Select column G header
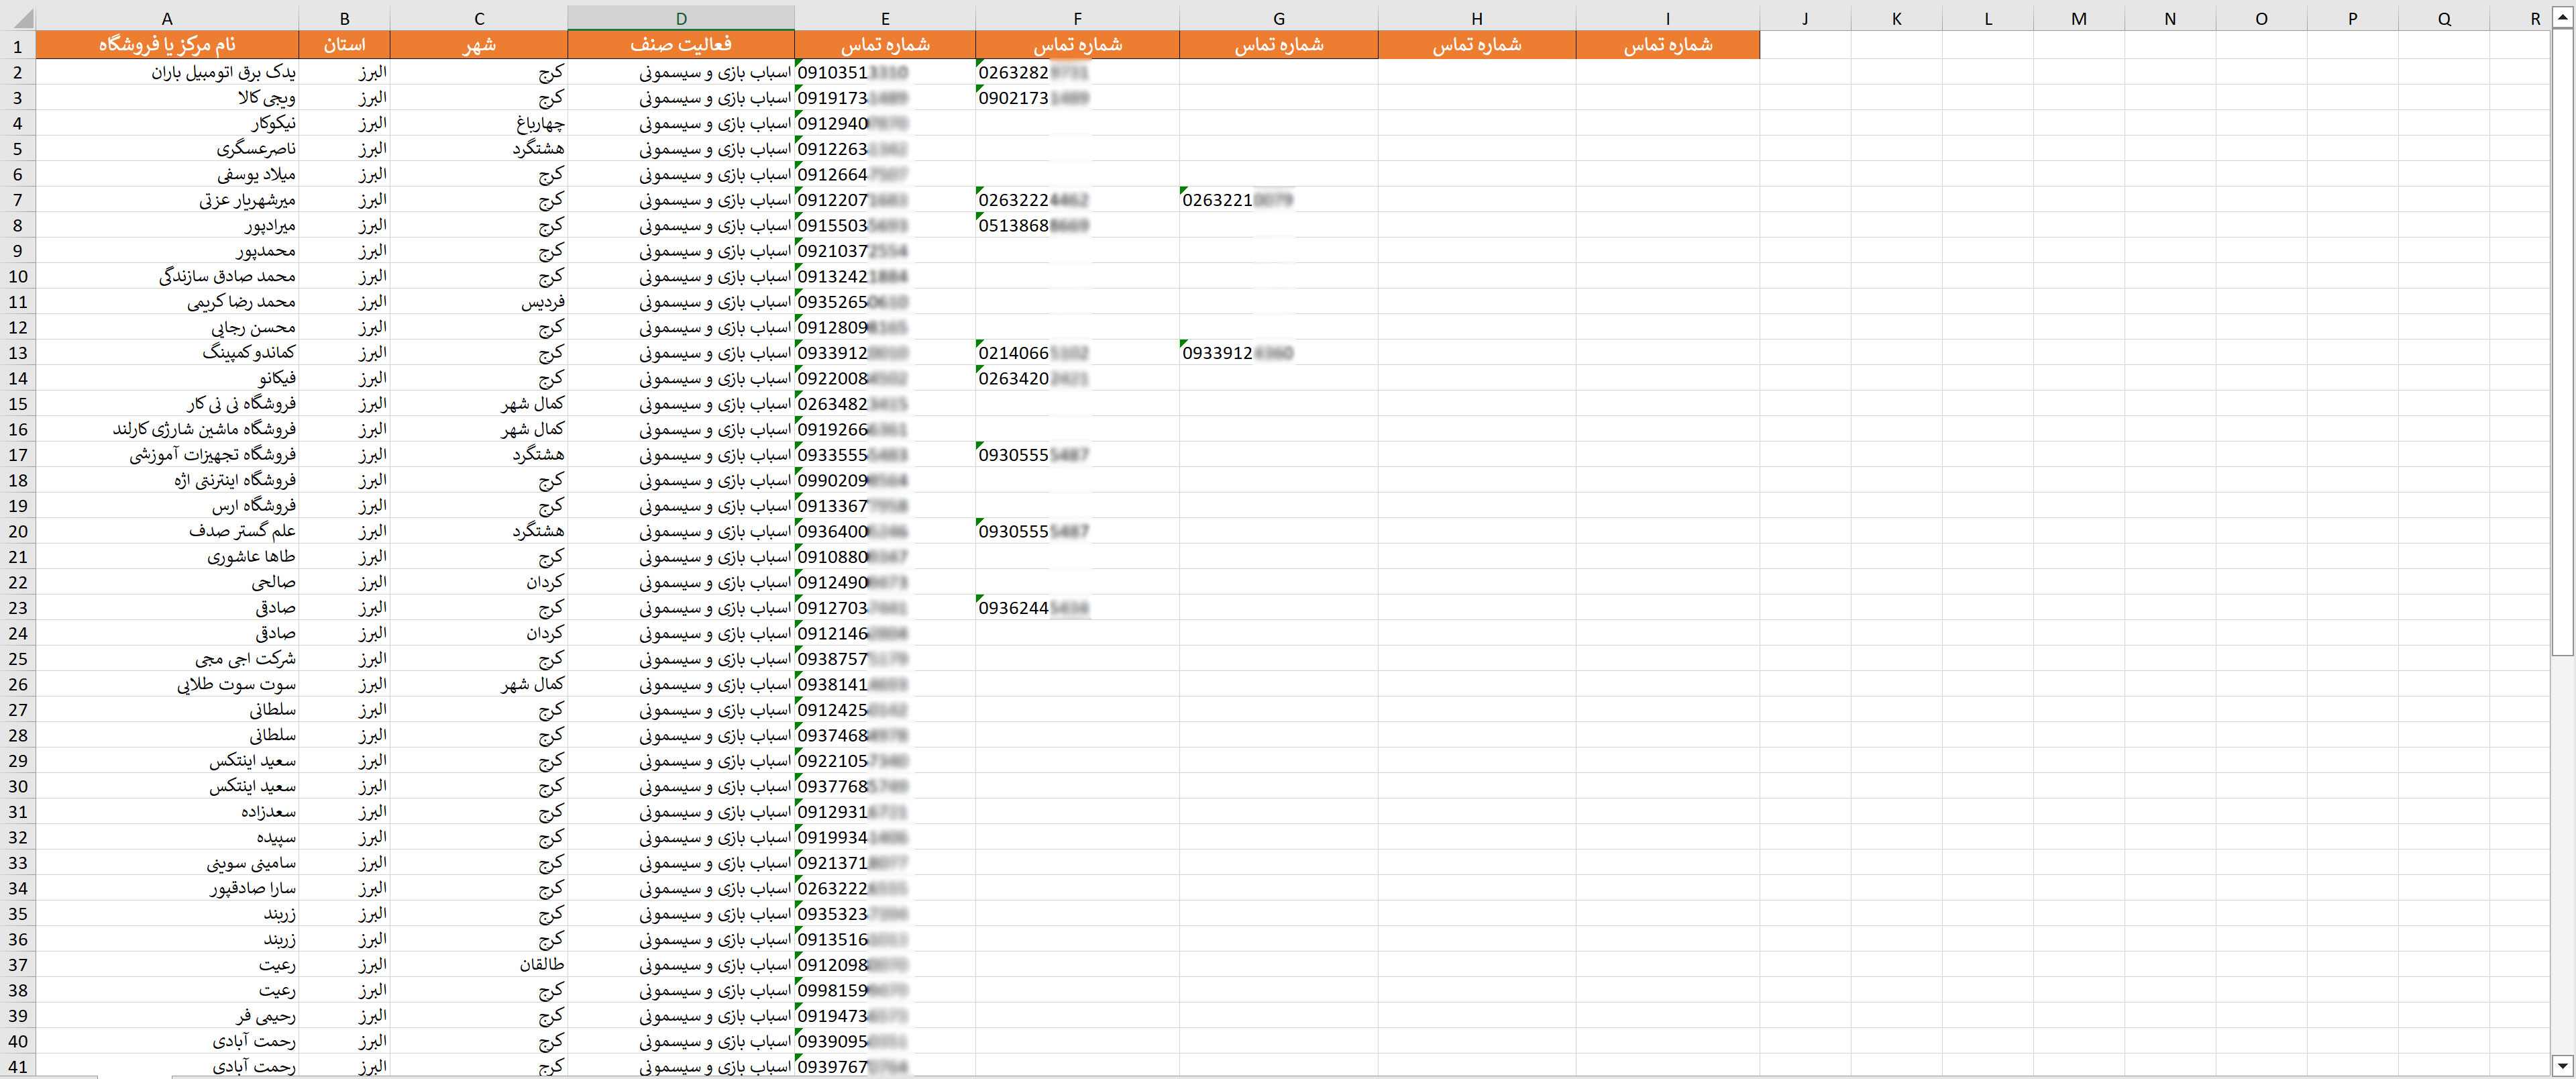Screen dimensions: 2576x1079 pos(1278,18)
